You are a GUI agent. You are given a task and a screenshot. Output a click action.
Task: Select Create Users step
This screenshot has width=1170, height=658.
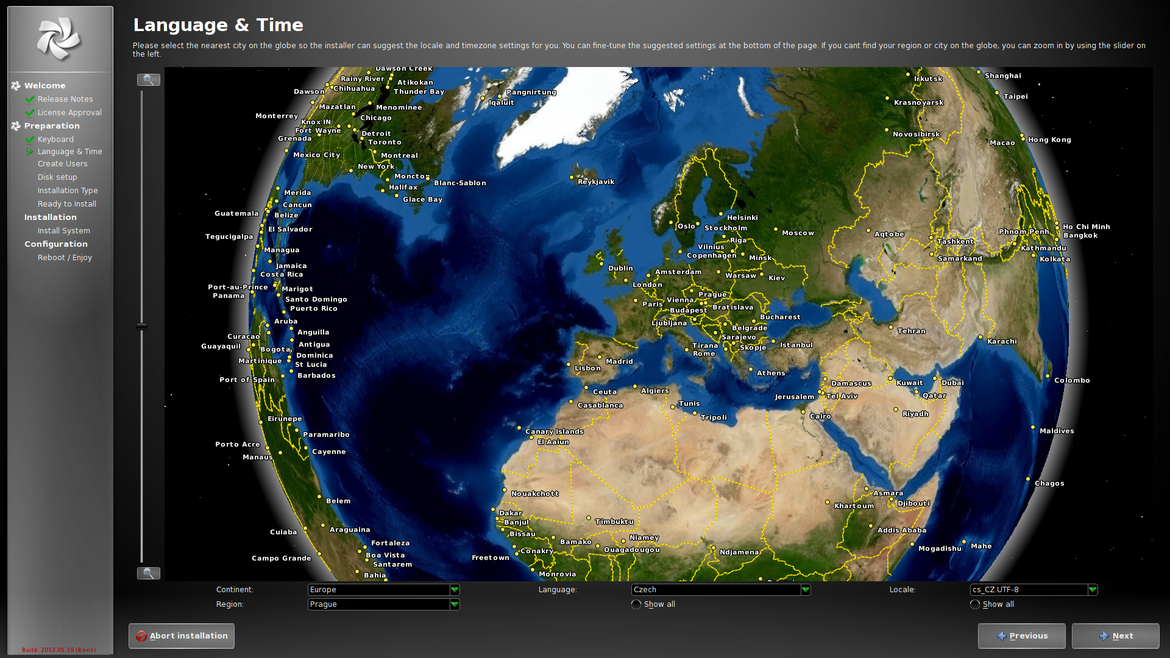62,164
